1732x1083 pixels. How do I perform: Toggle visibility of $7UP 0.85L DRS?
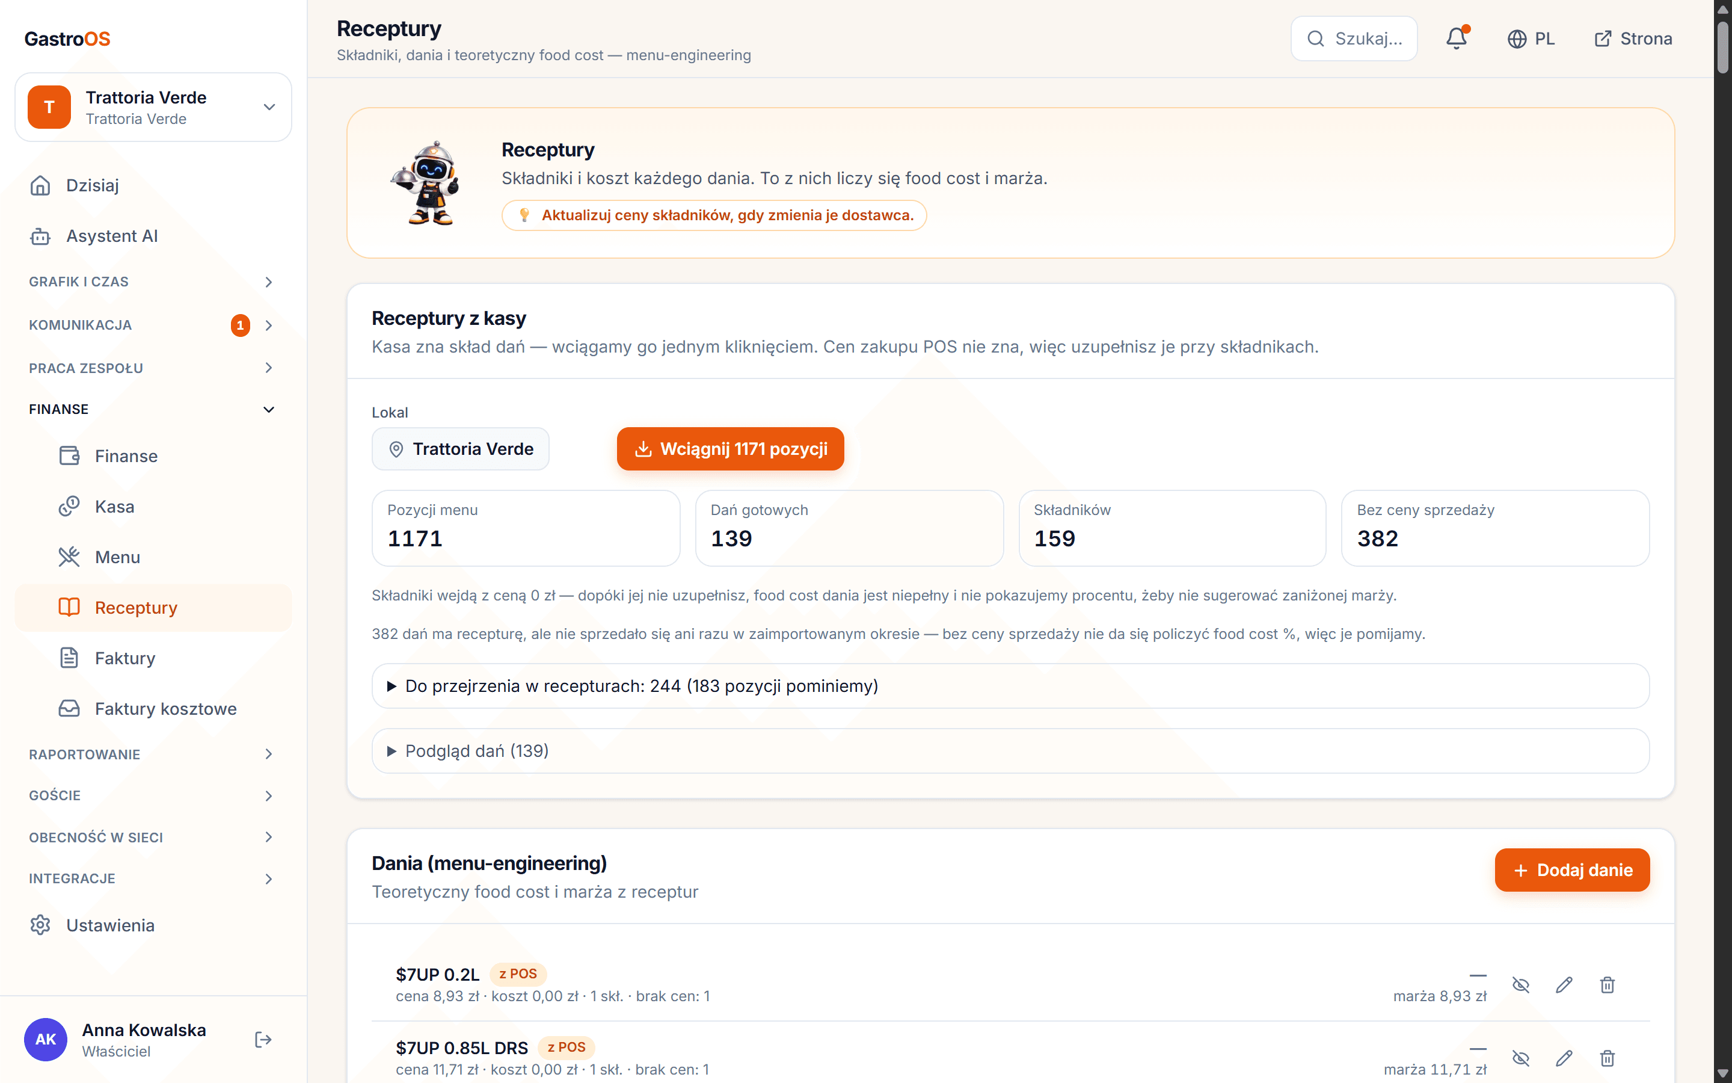pos(1521,1058)
